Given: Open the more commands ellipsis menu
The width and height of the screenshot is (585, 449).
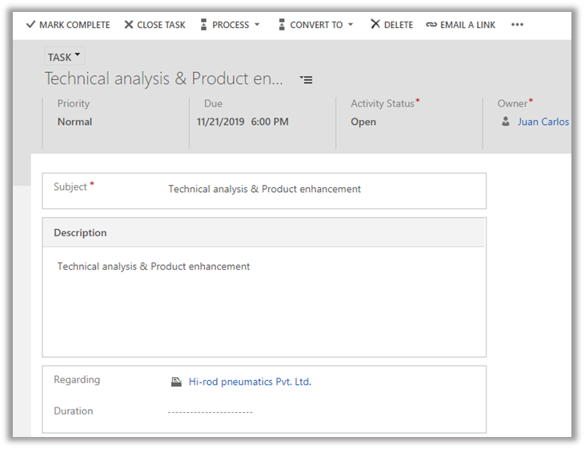Looking at the screenshot, I should (x=517, y=25).
